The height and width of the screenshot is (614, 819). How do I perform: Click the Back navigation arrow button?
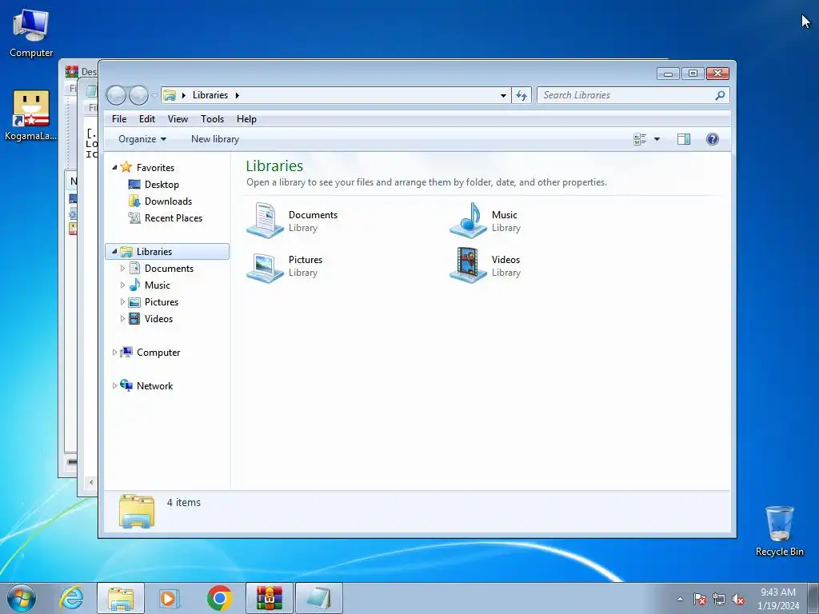(x=117, y=95)
